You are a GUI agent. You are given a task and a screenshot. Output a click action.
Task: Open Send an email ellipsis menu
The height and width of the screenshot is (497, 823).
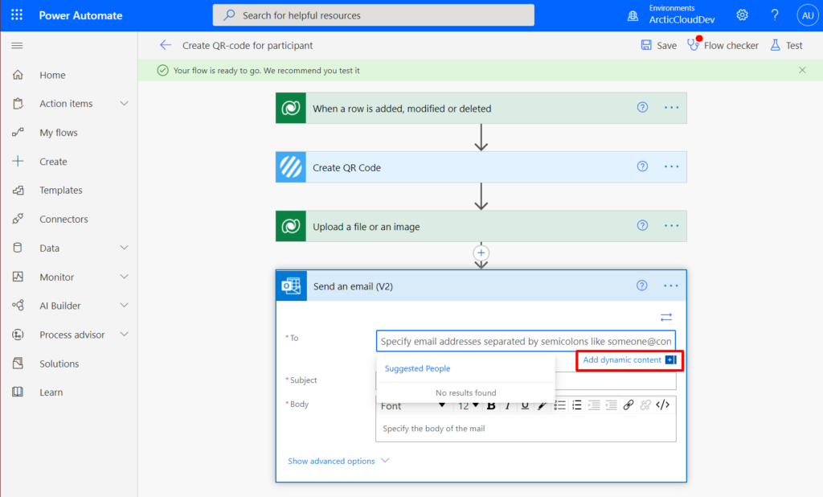pos(671,285)
